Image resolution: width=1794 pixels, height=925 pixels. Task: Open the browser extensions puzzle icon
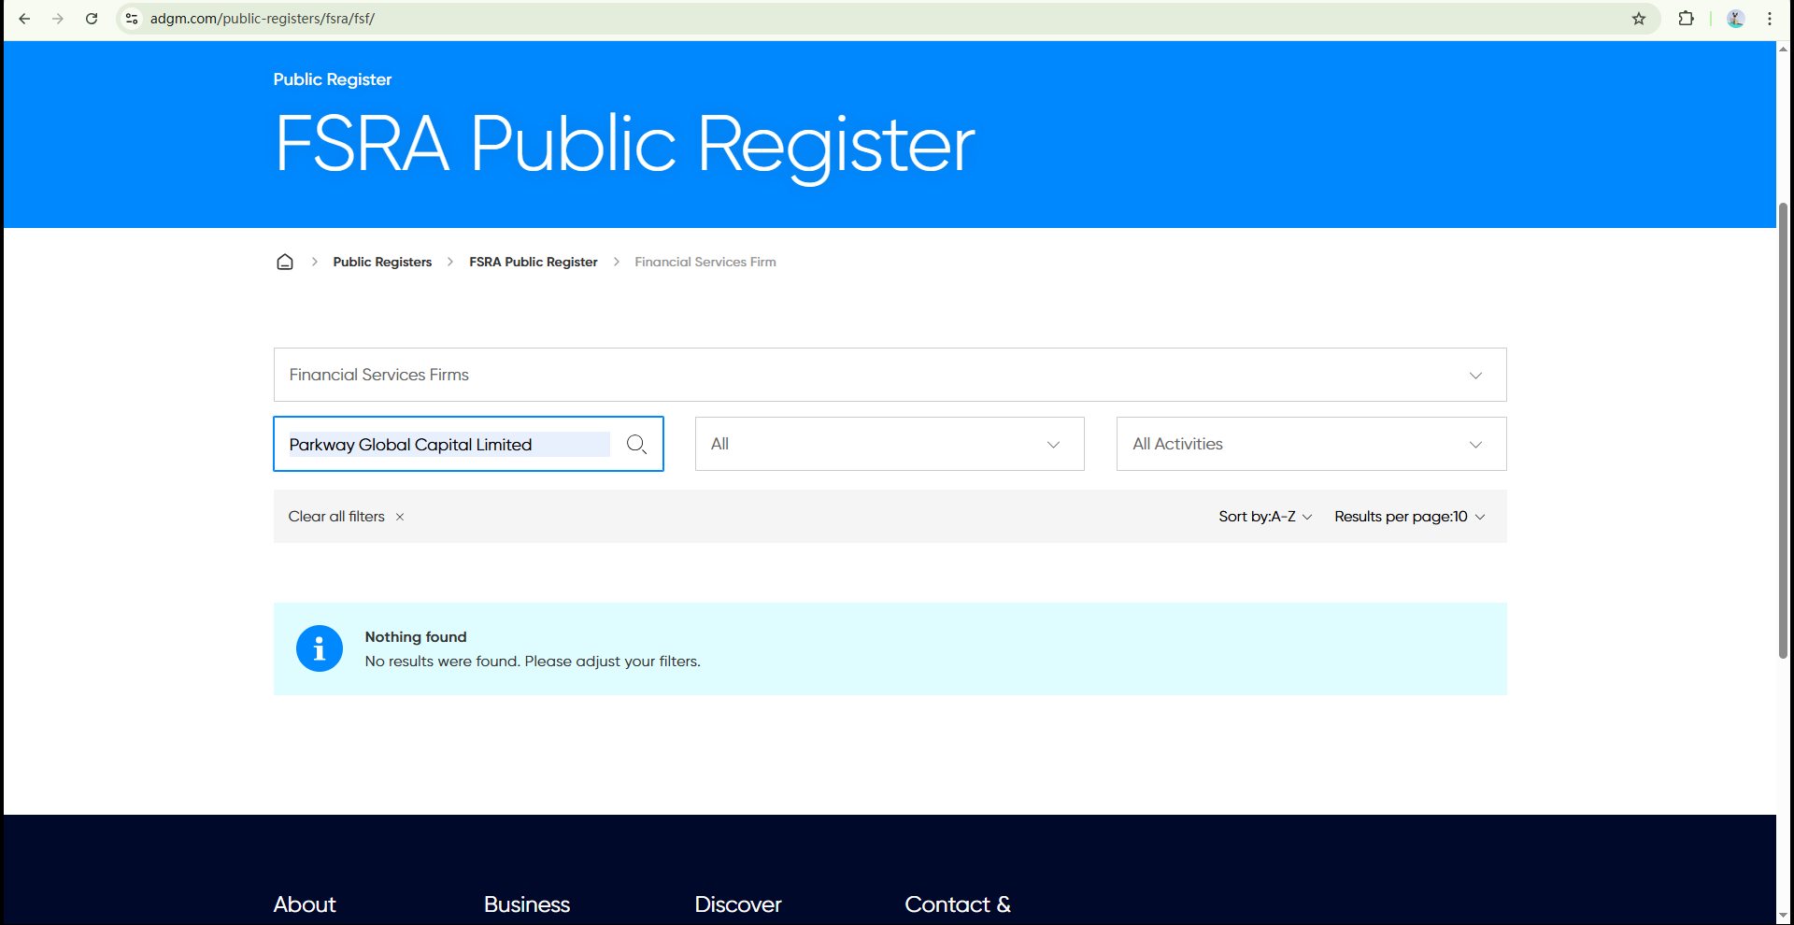point(1686,19)
